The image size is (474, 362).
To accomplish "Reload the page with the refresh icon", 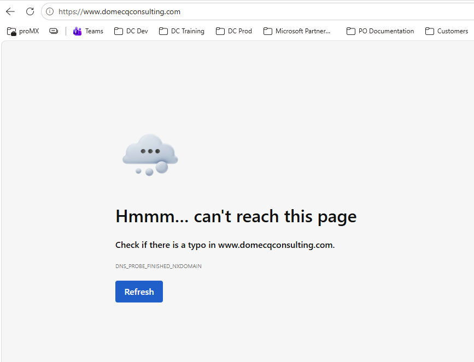I will point(30,11).
